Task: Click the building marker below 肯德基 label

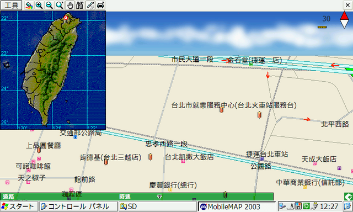Action: 106,162
